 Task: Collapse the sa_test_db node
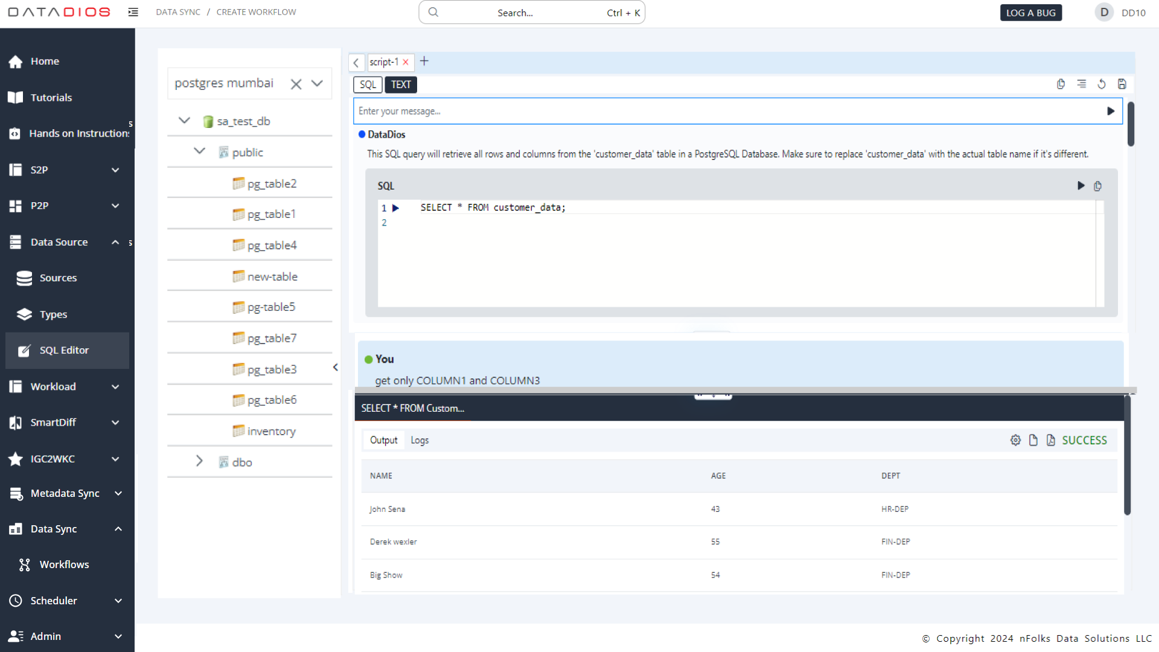pos(185,121)
